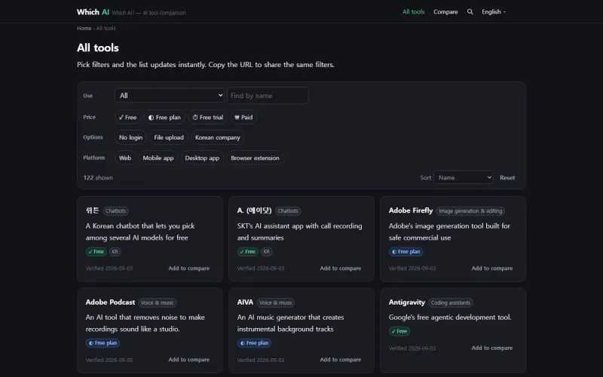This screenshot has width=603, height=377.
Task: Open the search magnifier icon in header
Action: coord(470,12)
